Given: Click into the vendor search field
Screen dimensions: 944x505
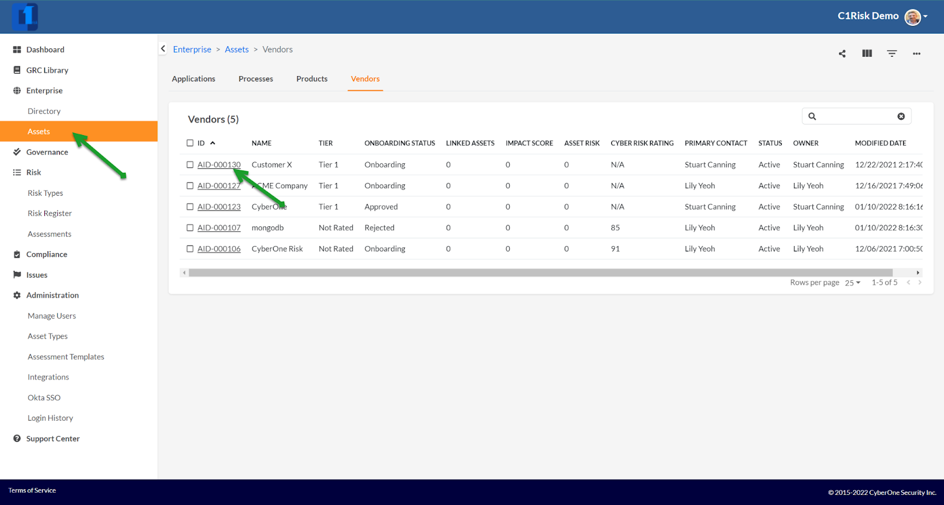Looking at the screenshot, I should point(857,116).
